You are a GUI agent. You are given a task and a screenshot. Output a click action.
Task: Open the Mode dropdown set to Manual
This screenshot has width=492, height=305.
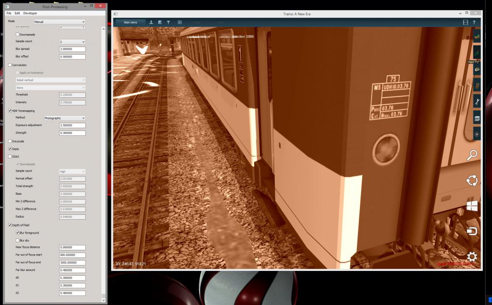pos(60,22)
